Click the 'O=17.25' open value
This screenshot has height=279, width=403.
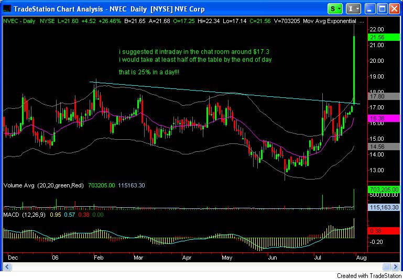(184, 21)
